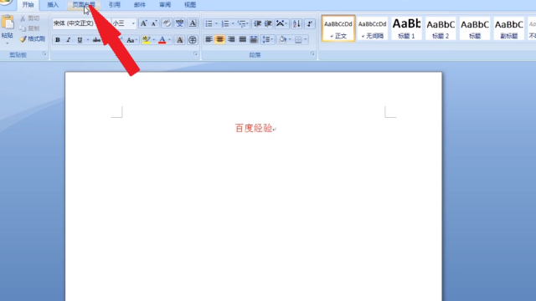Viewport: 536px width, 301px height.
Task: Click the Office button
Action: pyautogui.click(x=6, y=3)
